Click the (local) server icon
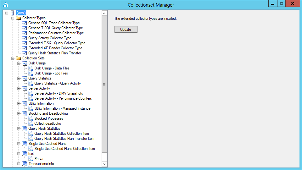The height and width of the screenshot is (170, 302). tap(13, 13)
